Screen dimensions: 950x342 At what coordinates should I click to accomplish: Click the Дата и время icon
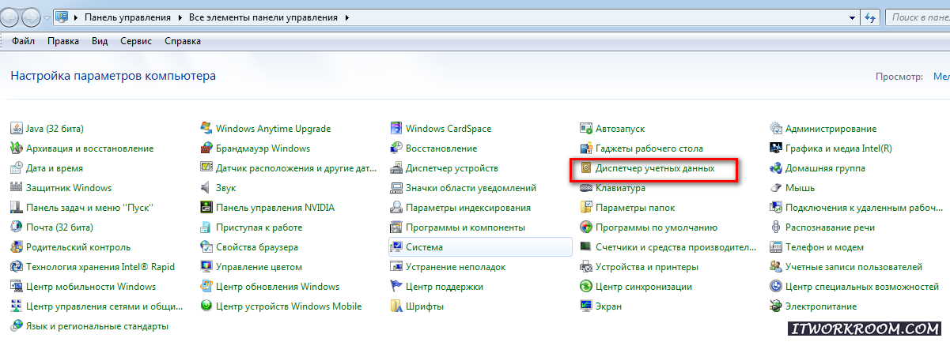17,168
